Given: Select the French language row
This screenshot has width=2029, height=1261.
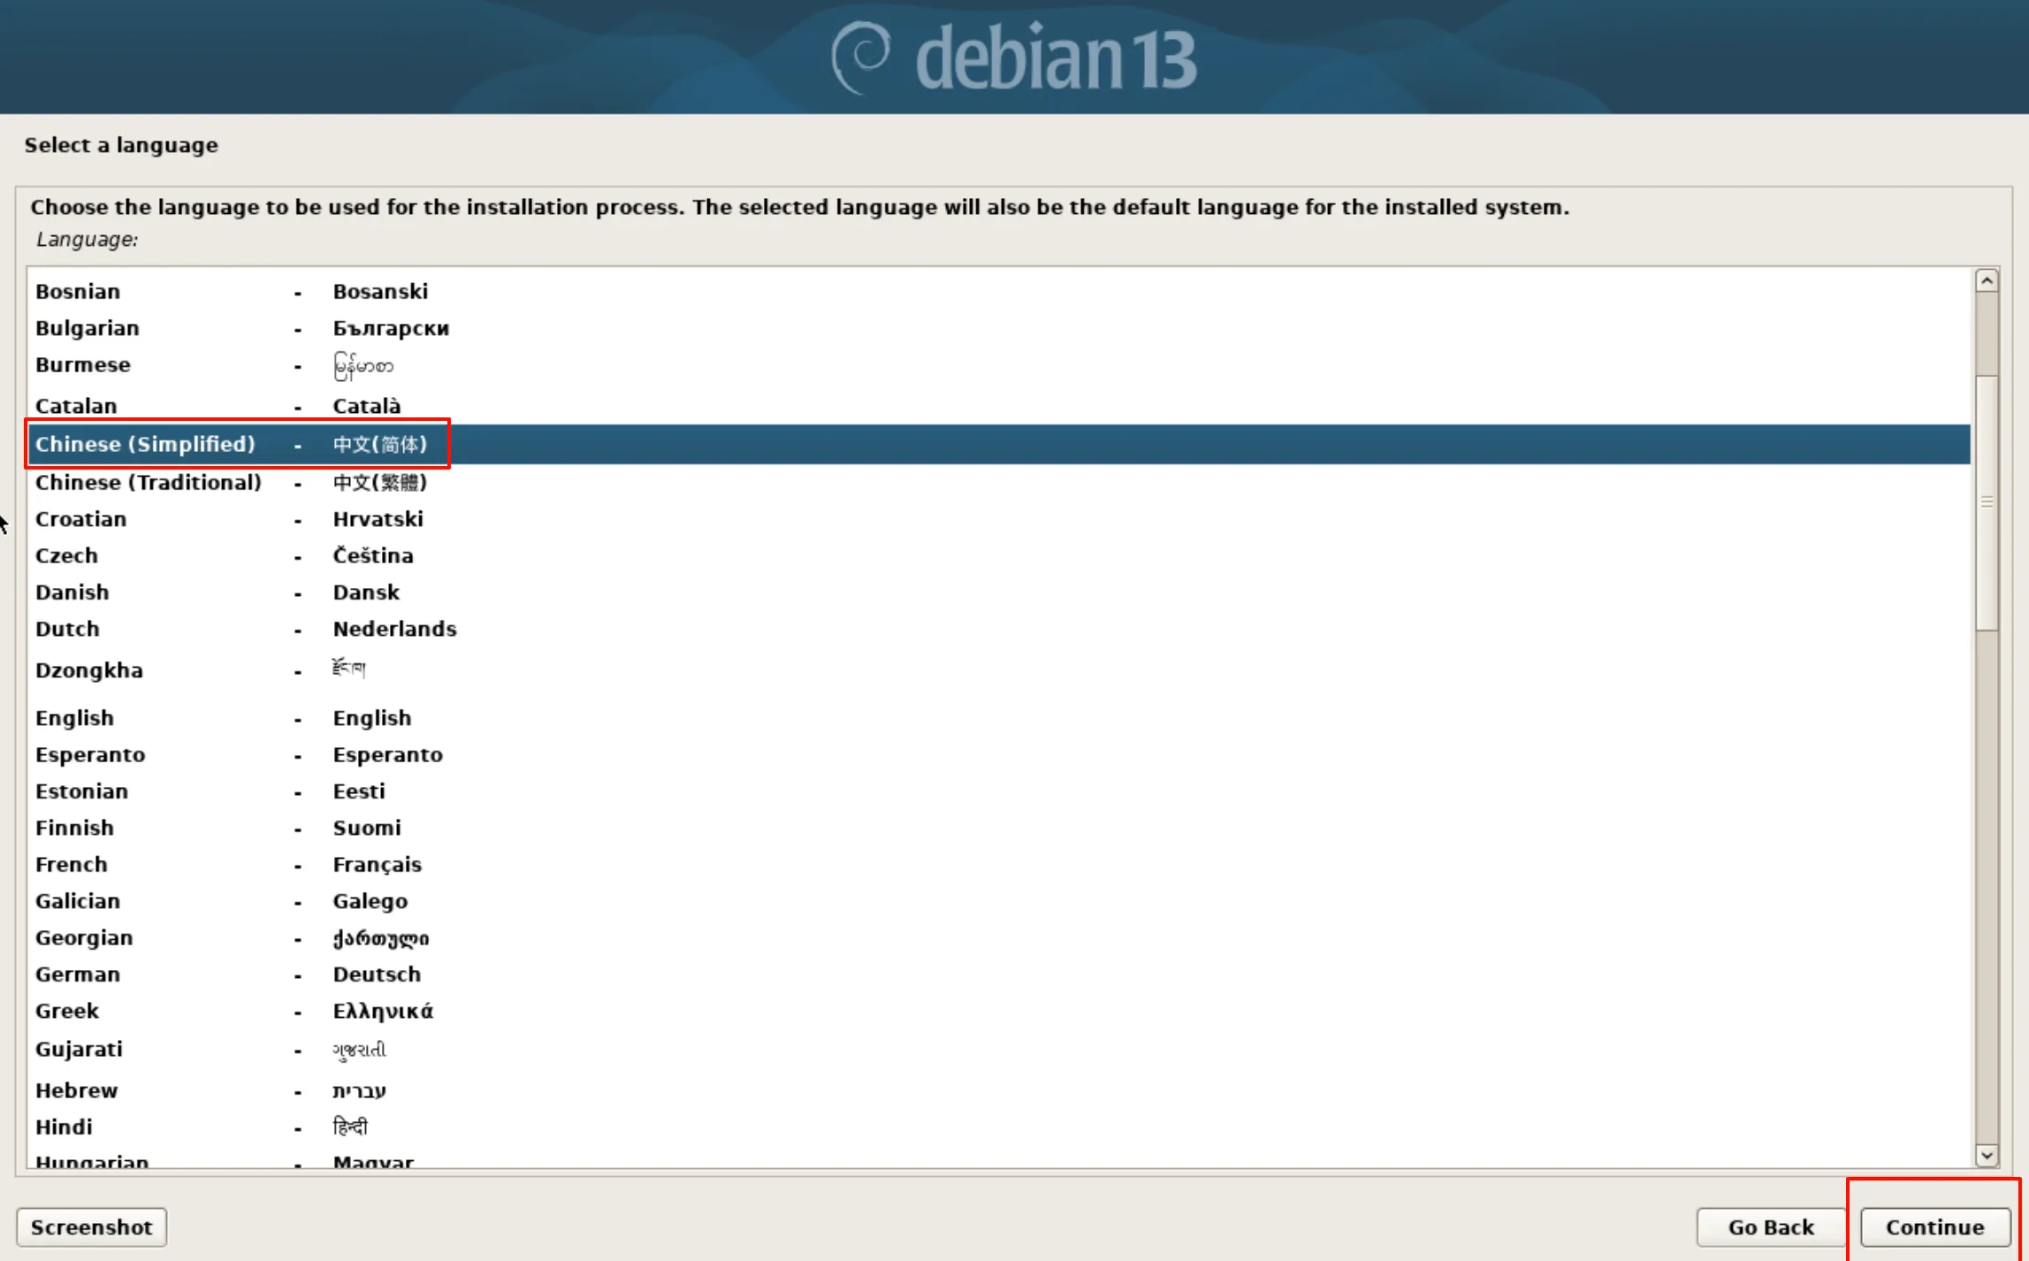Looking at the screenshot, I should pyautogui.click(x=71, y=865).
